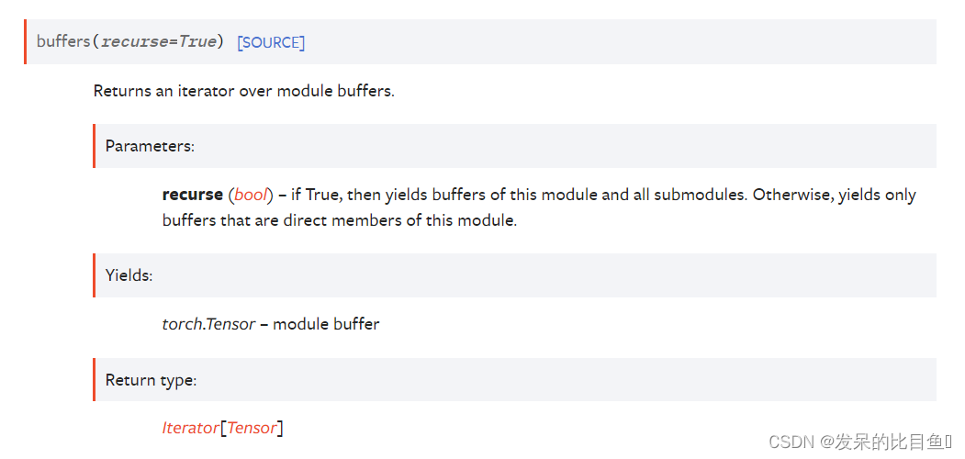Click the sentence "Returns an iterator over module buffers"
The image size is (965, 459).
(243, 91)
